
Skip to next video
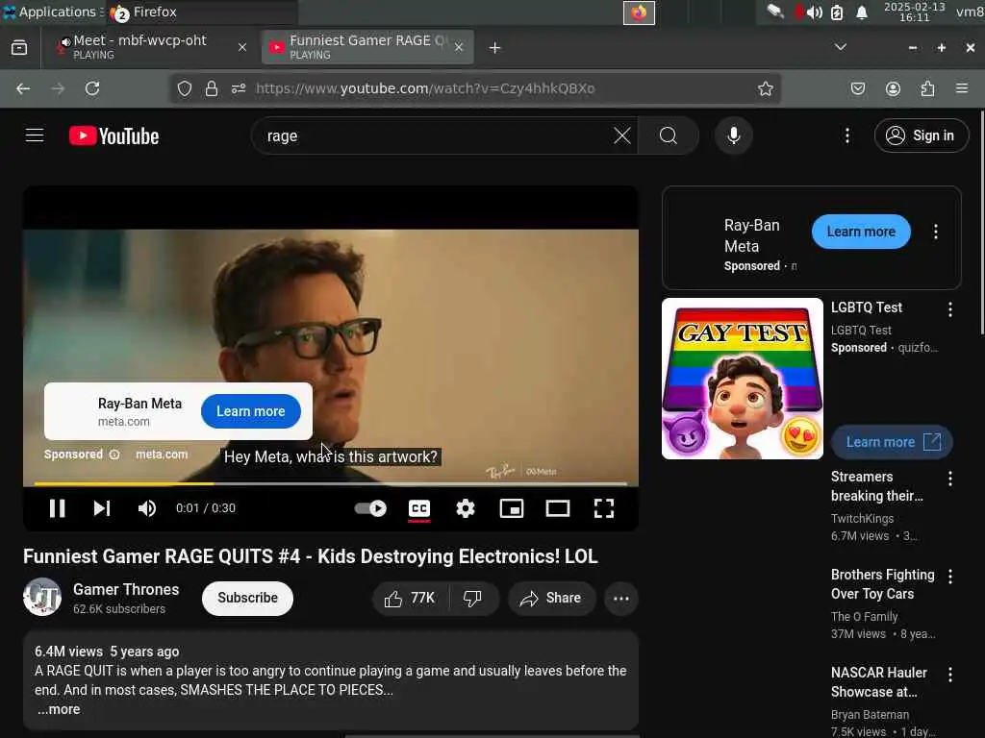pos(102,508)
